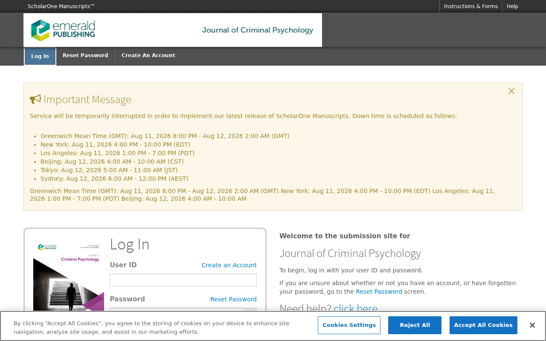Accept All Cookies
This screenshot has width=546, height=341.
point(483,325)
